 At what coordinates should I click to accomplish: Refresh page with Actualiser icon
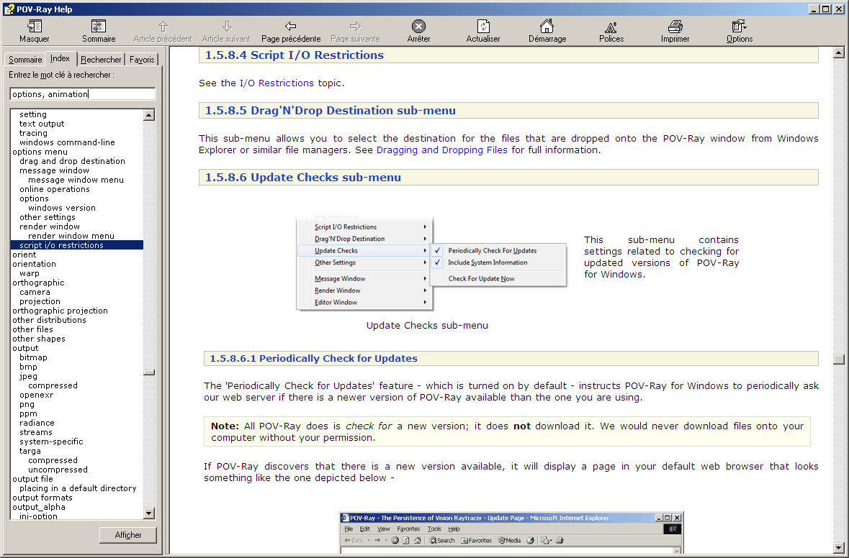483,27
